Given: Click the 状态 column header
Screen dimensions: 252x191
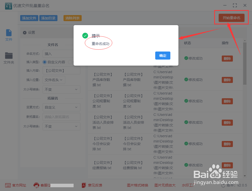Looking at the screenshot, I should [187, 43].
